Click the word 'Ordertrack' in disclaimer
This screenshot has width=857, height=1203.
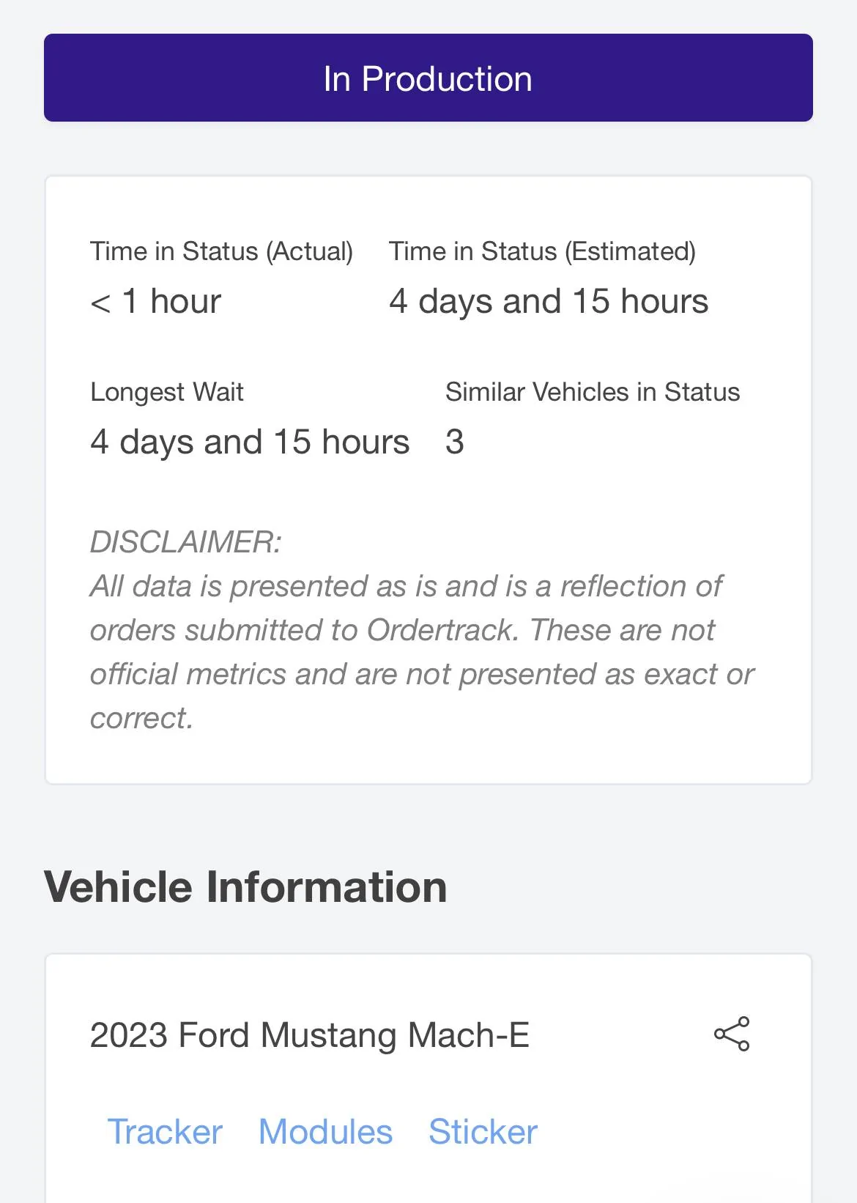tap(443, 630)
